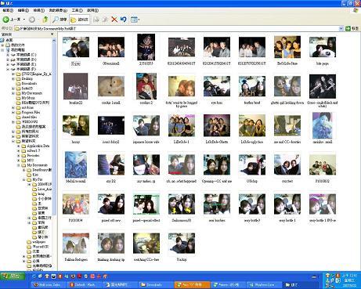Switch to the Downloads taskbar window button
Viewport: 361px width, 289px height.
click(x=155, y=284)
